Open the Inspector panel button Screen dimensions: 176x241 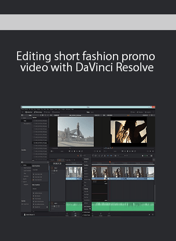pos(148,112)
